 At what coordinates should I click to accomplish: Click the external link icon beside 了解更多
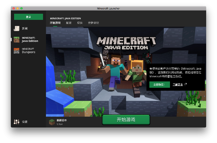tap(186, 84)
